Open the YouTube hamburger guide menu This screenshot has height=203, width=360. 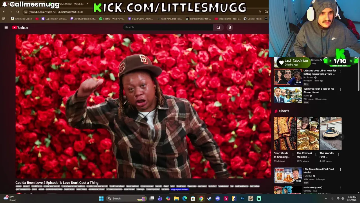(x=6, y=27)
